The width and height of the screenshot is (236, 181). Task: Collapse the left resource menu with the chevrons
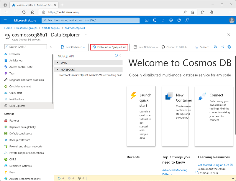point(51,47)
